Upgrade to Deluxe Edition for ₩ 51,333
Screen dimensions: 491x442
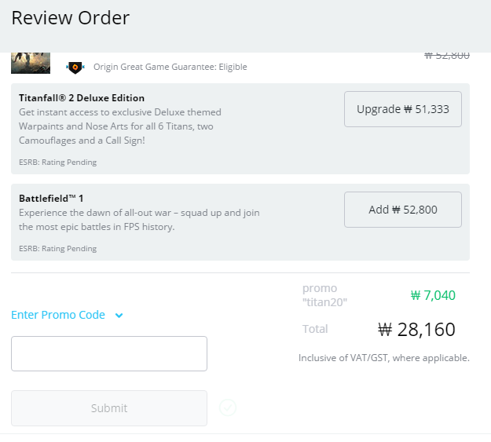(403, 109)
